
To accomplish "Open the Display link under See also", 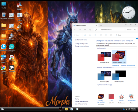I will (77, 99).
